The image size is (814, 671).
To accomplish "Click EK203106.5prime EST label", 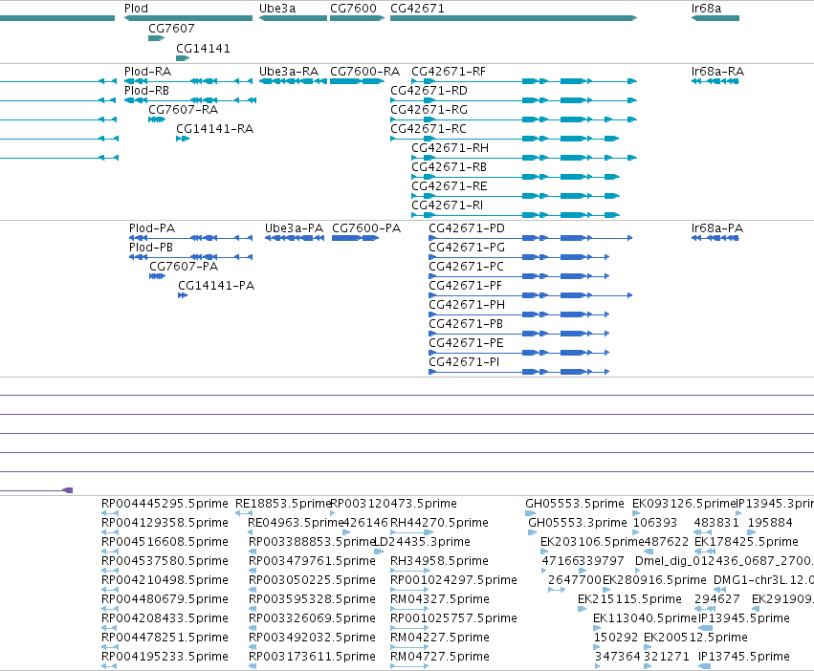I will [592, 542].
